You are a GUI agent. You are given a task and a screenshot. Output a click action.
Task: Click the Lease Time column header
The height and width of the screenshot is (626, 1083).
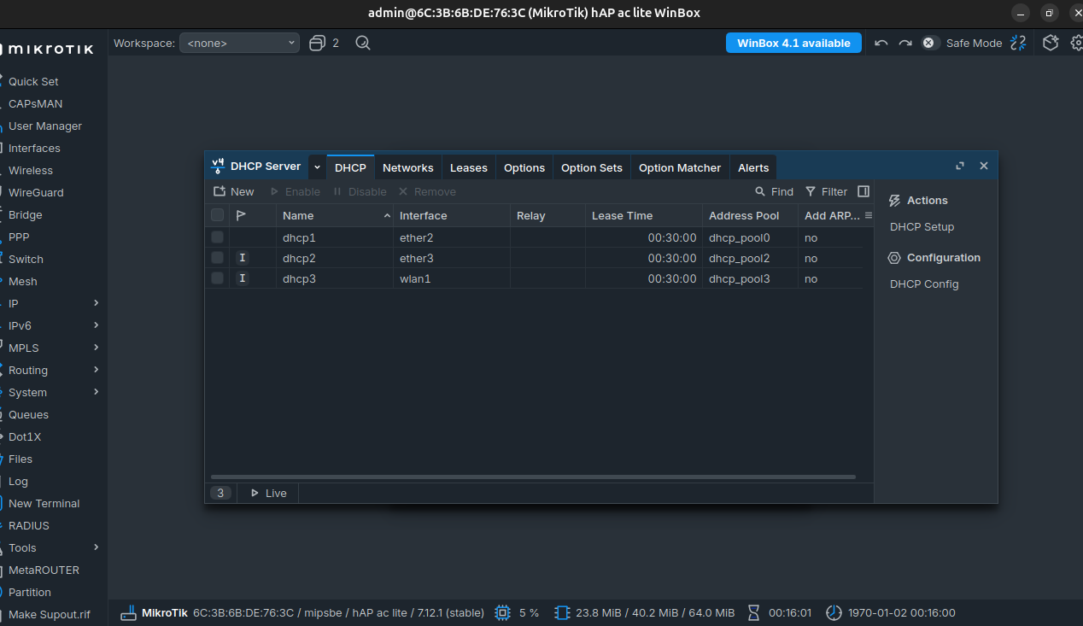[x=643, y=215]
